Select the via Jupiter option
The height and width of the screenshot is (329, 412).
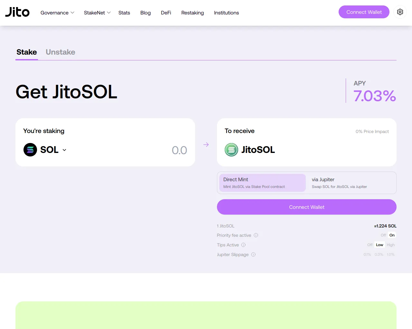[351, 183]
